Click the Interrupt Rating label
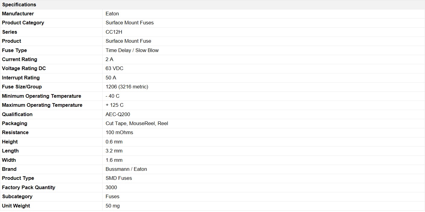Viewport: 425px width, 212px height. (21, 78)
